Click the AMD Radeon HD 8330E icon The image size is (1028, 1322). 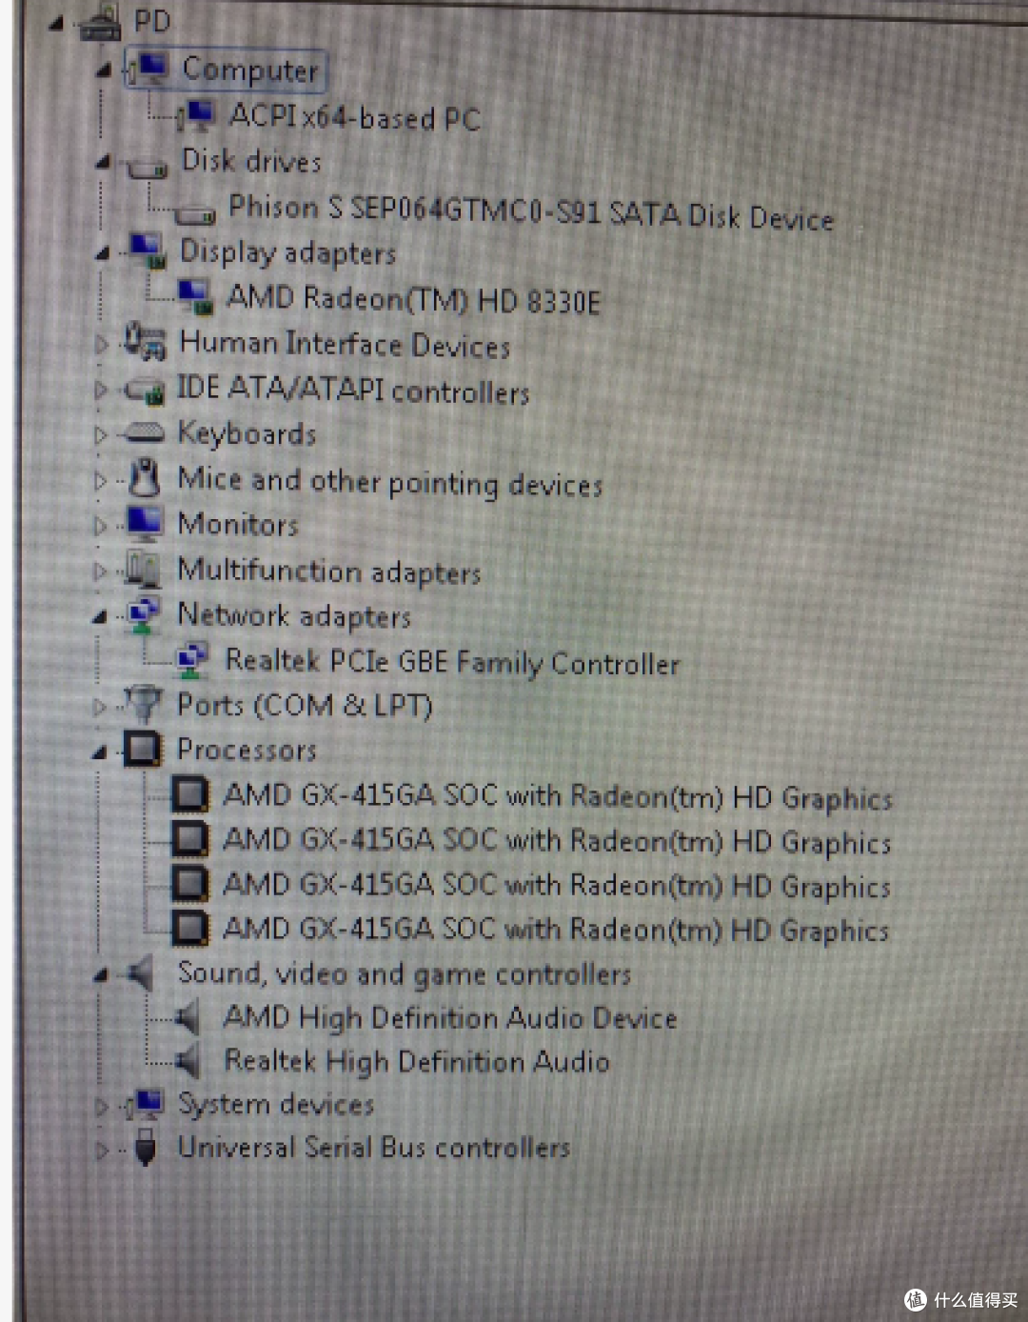[195, 297]
